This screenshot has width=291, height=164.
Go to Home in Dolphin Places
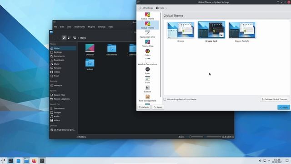coord(63,48)
